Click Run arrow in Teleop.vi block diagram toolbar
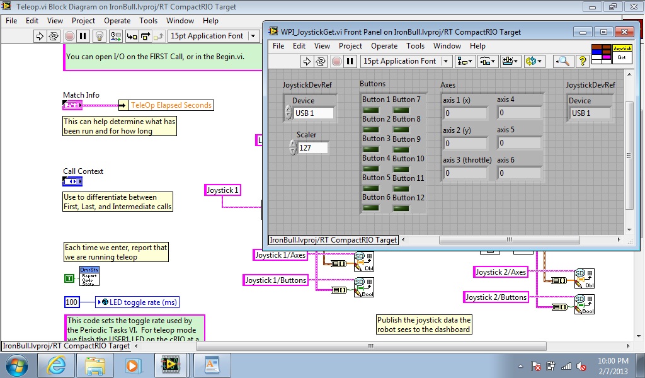 40,36
